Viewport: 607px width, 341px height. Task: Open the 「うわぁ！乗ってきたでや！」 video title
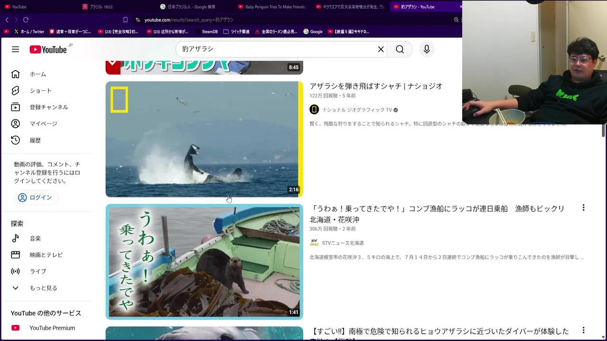(437, 214)
